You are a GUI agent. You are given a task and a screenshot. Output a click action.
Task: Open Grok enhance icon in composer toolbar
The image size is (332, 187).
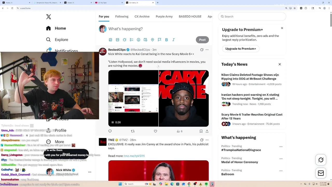coord(125,40)
